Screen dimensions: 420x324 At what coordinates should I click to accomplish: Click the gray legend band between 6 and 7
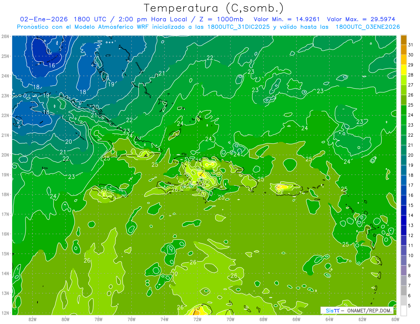(404, 290)
